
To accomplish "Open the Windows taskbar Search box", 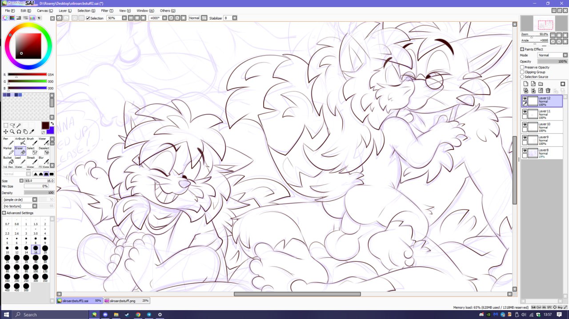I will (49, 315).
